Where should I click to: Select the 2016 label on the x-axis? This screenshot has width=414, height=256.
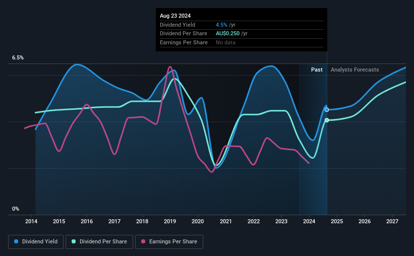click(x=87, y=221)
